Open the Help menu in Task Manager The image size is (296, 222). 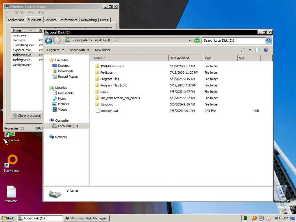(40, 12)
